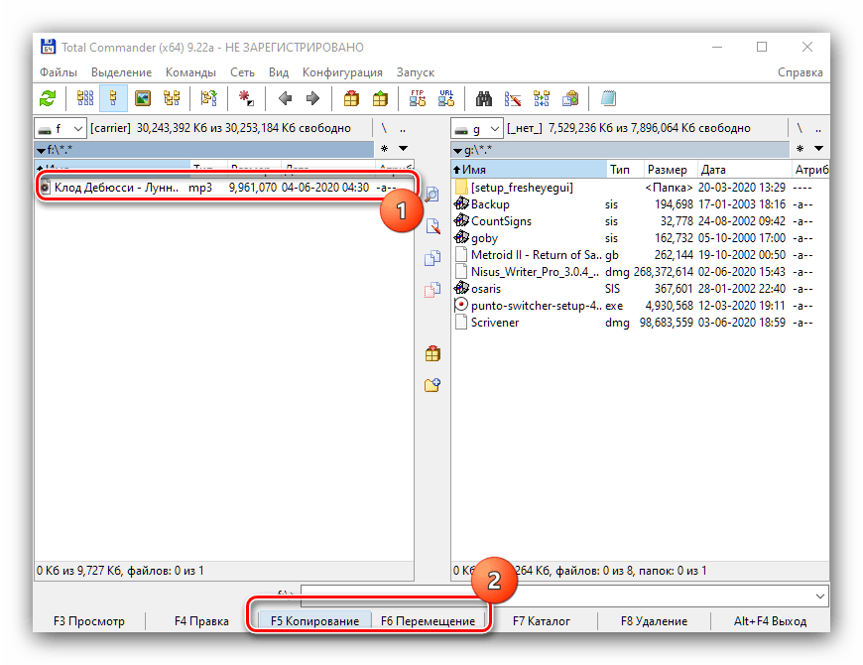The height and width of the screenshot is (665, 863).
Task: Click the binoculars Search files icon
Action: (x=484, y=98)
